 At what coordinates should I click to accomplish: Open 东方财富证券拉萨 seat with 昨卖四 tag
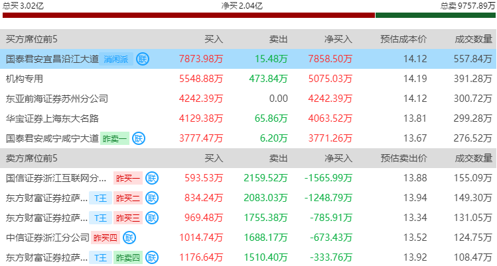pyautogui.click(x=46, y=258)
